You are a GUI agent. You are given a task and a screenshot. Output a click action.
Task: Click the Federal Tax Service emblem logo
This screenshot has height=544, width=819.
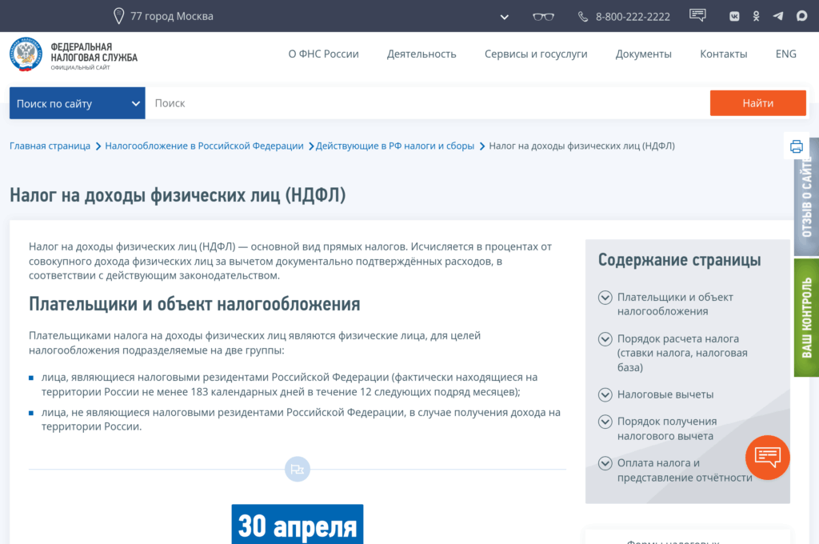26,54
